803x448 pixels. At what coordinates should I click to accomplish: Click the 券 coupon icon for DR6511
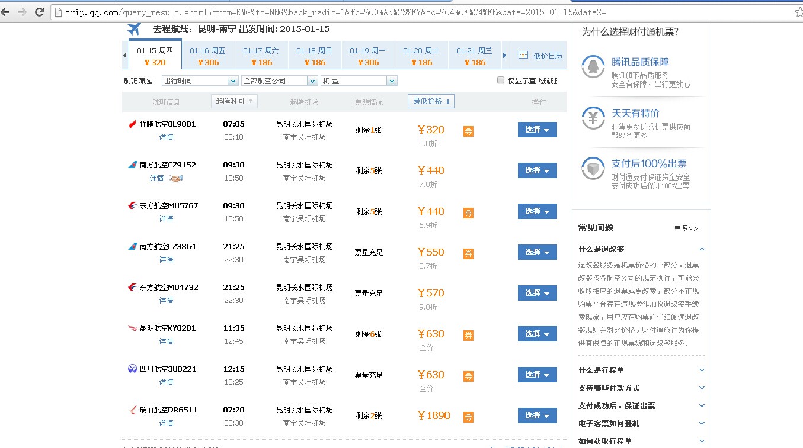[468, 417]
